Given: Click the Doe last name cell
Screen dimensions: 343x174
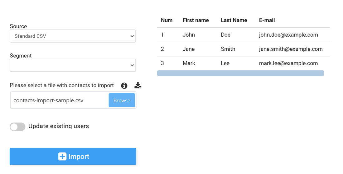Looking at the screenshot, I should pos(225,35).
